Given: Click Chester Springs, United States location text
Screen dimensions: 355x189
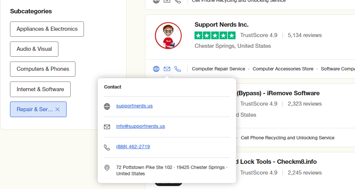Looking at the screenshot, I should pos(233,46).
